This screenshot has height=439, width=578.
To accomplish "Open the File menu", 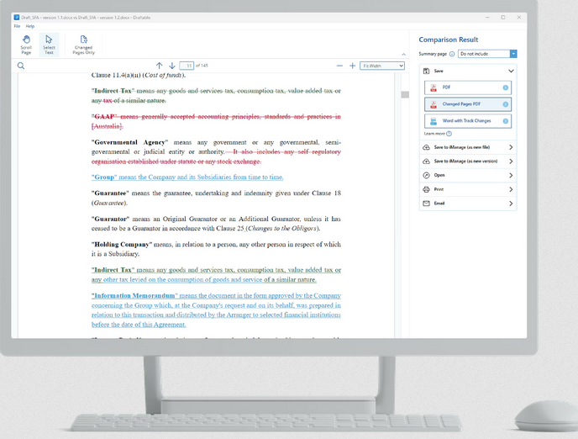I will [x=17, y=26].
